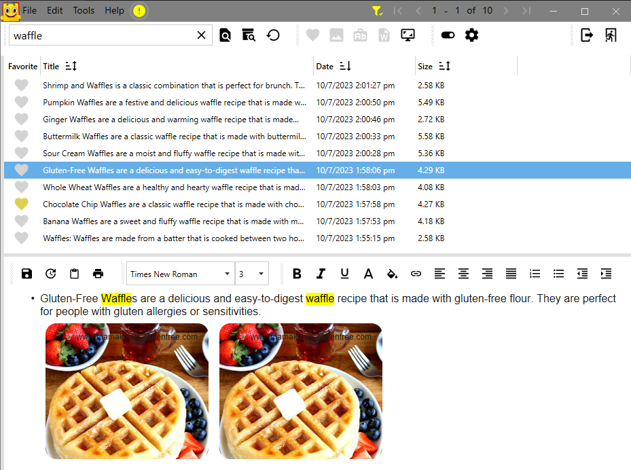Screen dimensions: 631x470
Task: Click the yellow filter funnel icon
Action: pyautogui.click(x=377, y=11)
